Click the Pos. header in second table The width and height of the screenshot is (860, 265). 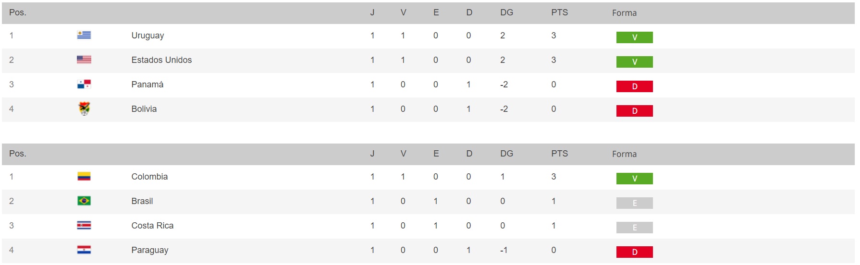point(18,154)
